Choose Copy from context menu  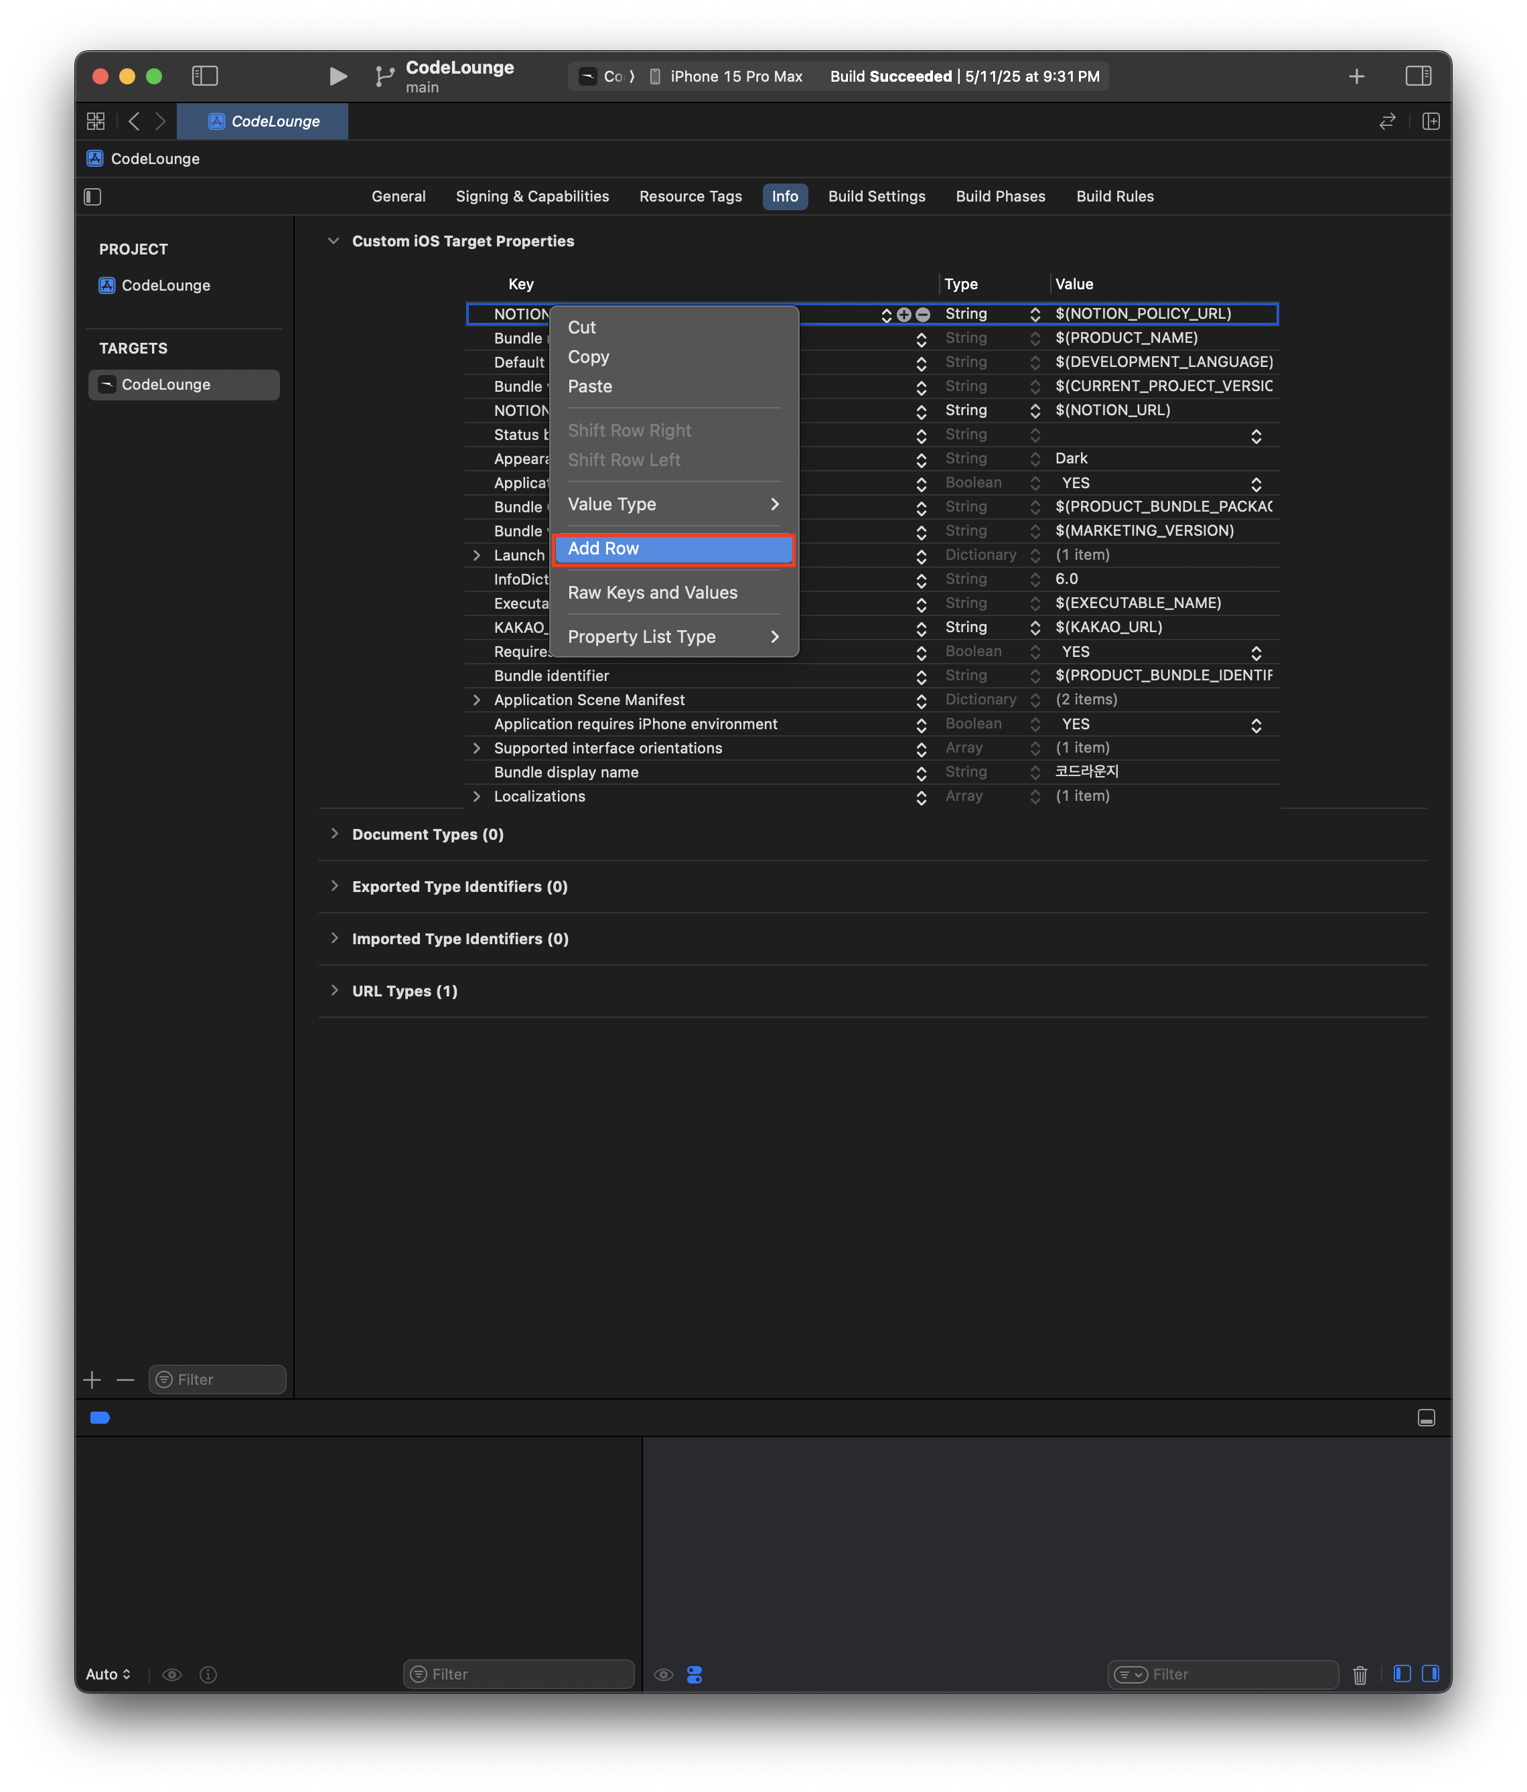(x=673, y=357)
